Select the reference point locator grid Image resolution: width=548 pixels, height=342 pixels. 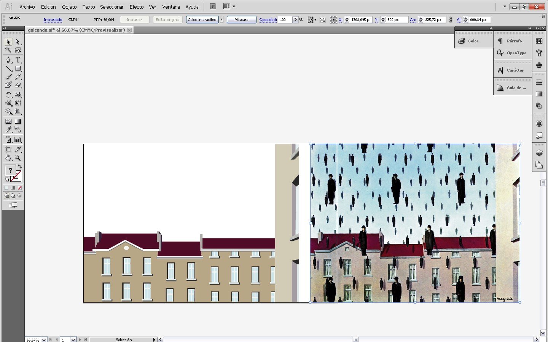click(x=333, y=20)
